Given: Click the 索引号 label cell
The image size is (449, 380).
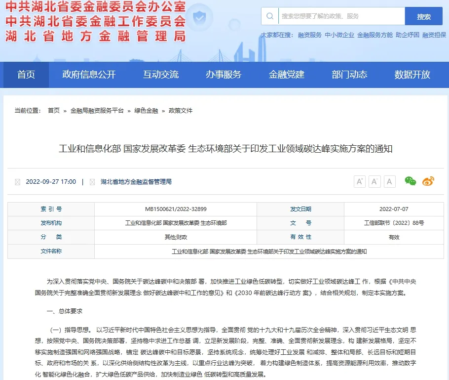Looking at the screenshot, I should (51, 209).
